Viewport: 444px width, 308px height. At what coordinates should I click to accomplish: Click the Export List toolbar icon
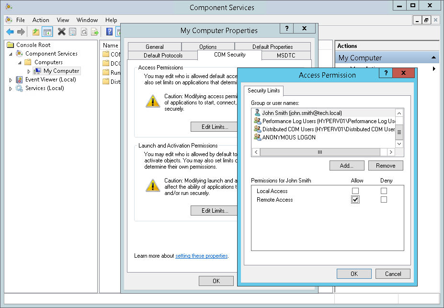click(x=94, y=32)
